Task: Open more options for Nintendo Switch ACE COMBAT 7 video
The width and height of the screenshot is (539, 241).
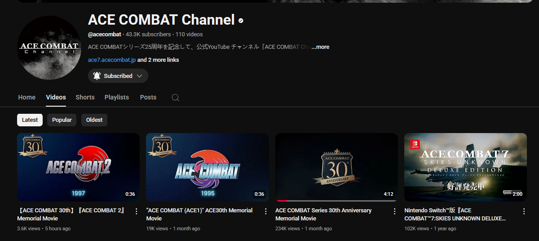Action: pyautogui.click(x=524, y=211)
